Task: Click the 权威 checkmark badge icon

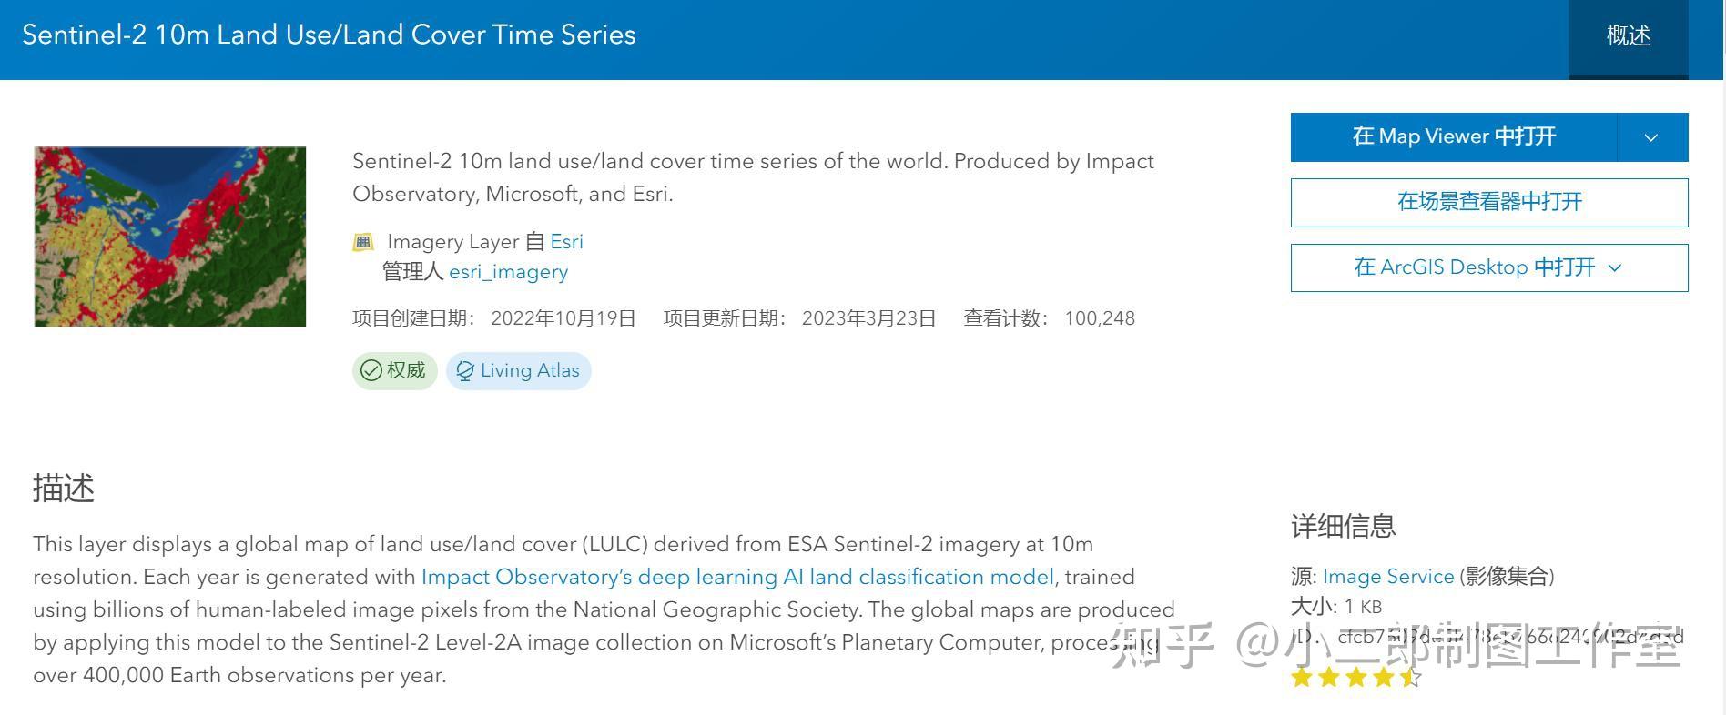Action: point(371,371)
